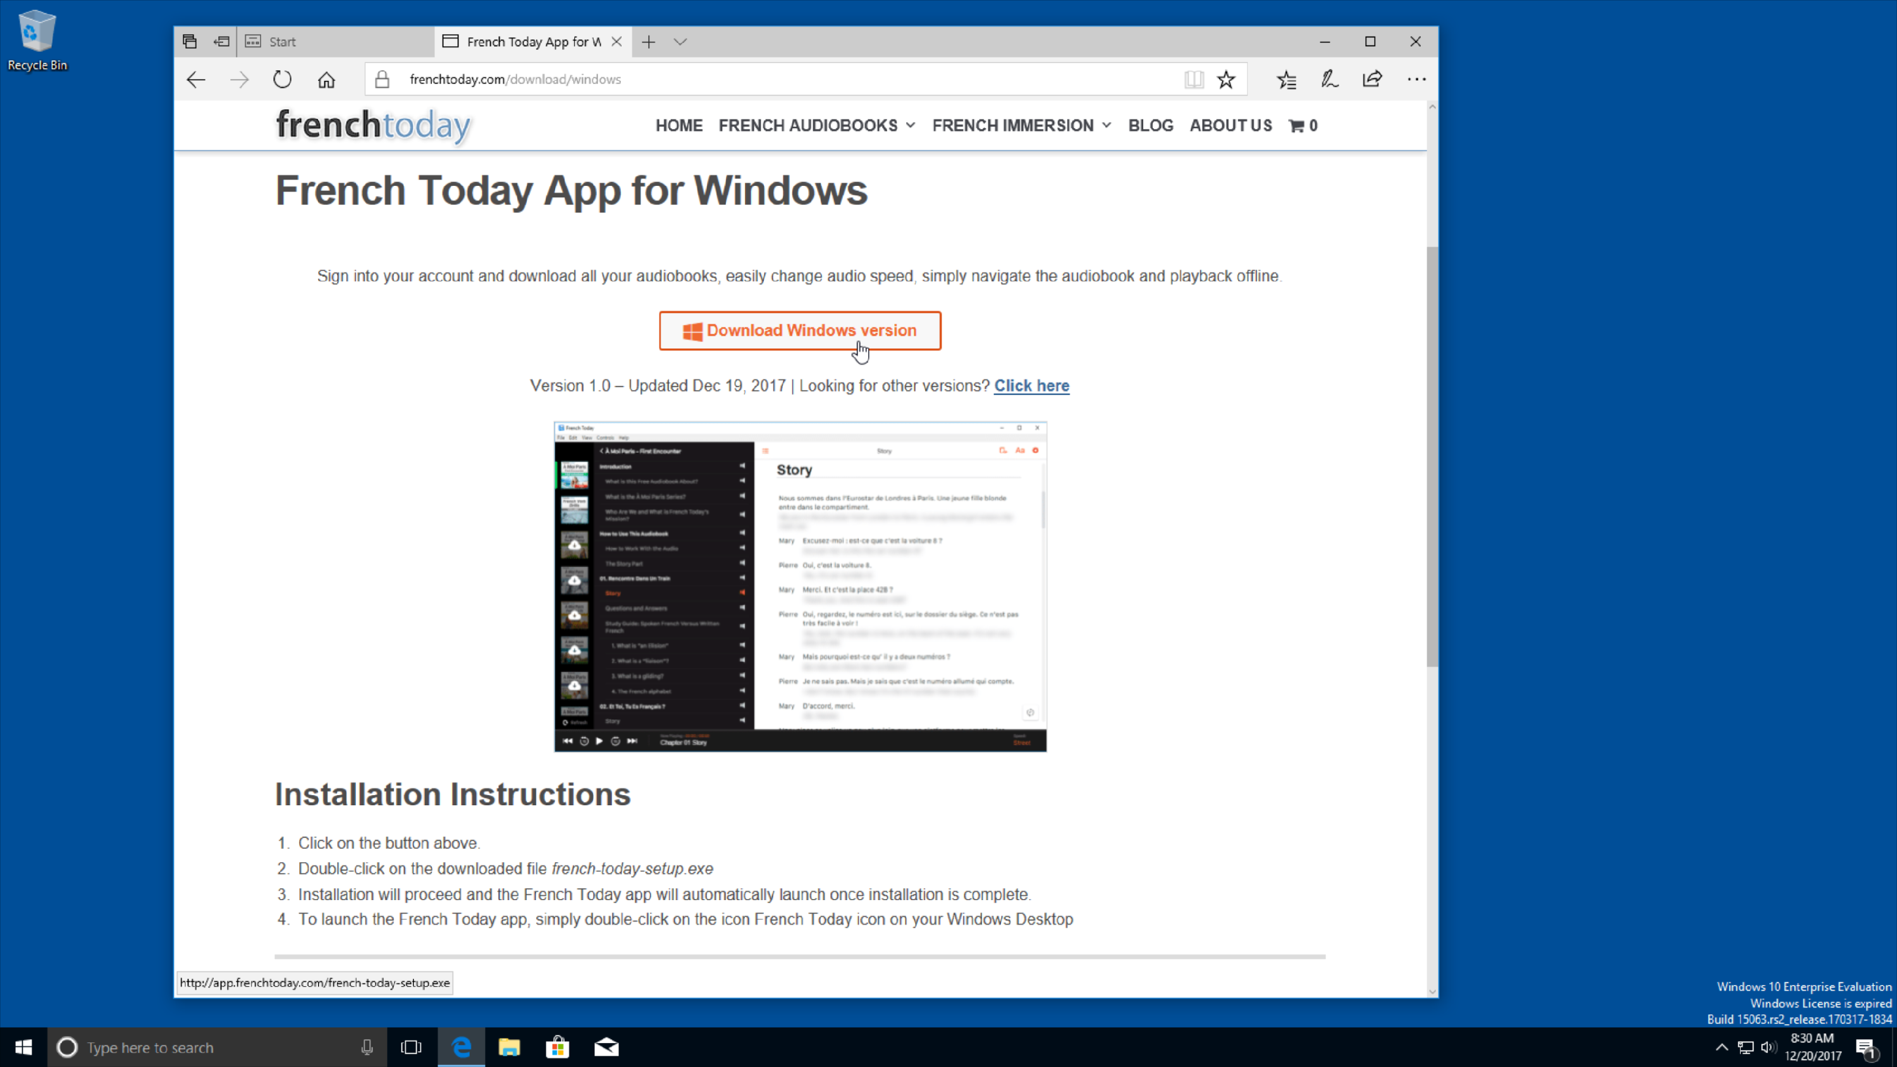Switch to the Start tab
1897x1067 pixels.
(283, 41)
